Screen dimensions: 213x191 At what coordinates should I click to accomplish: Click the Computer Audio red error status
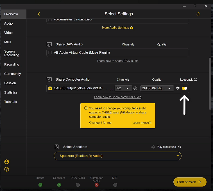tap(97, 185)
